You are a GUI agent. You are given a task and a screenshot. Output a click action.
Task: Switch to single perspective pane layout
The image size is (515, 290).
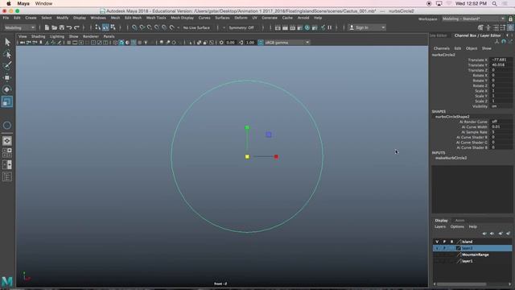tap(7, 141)
